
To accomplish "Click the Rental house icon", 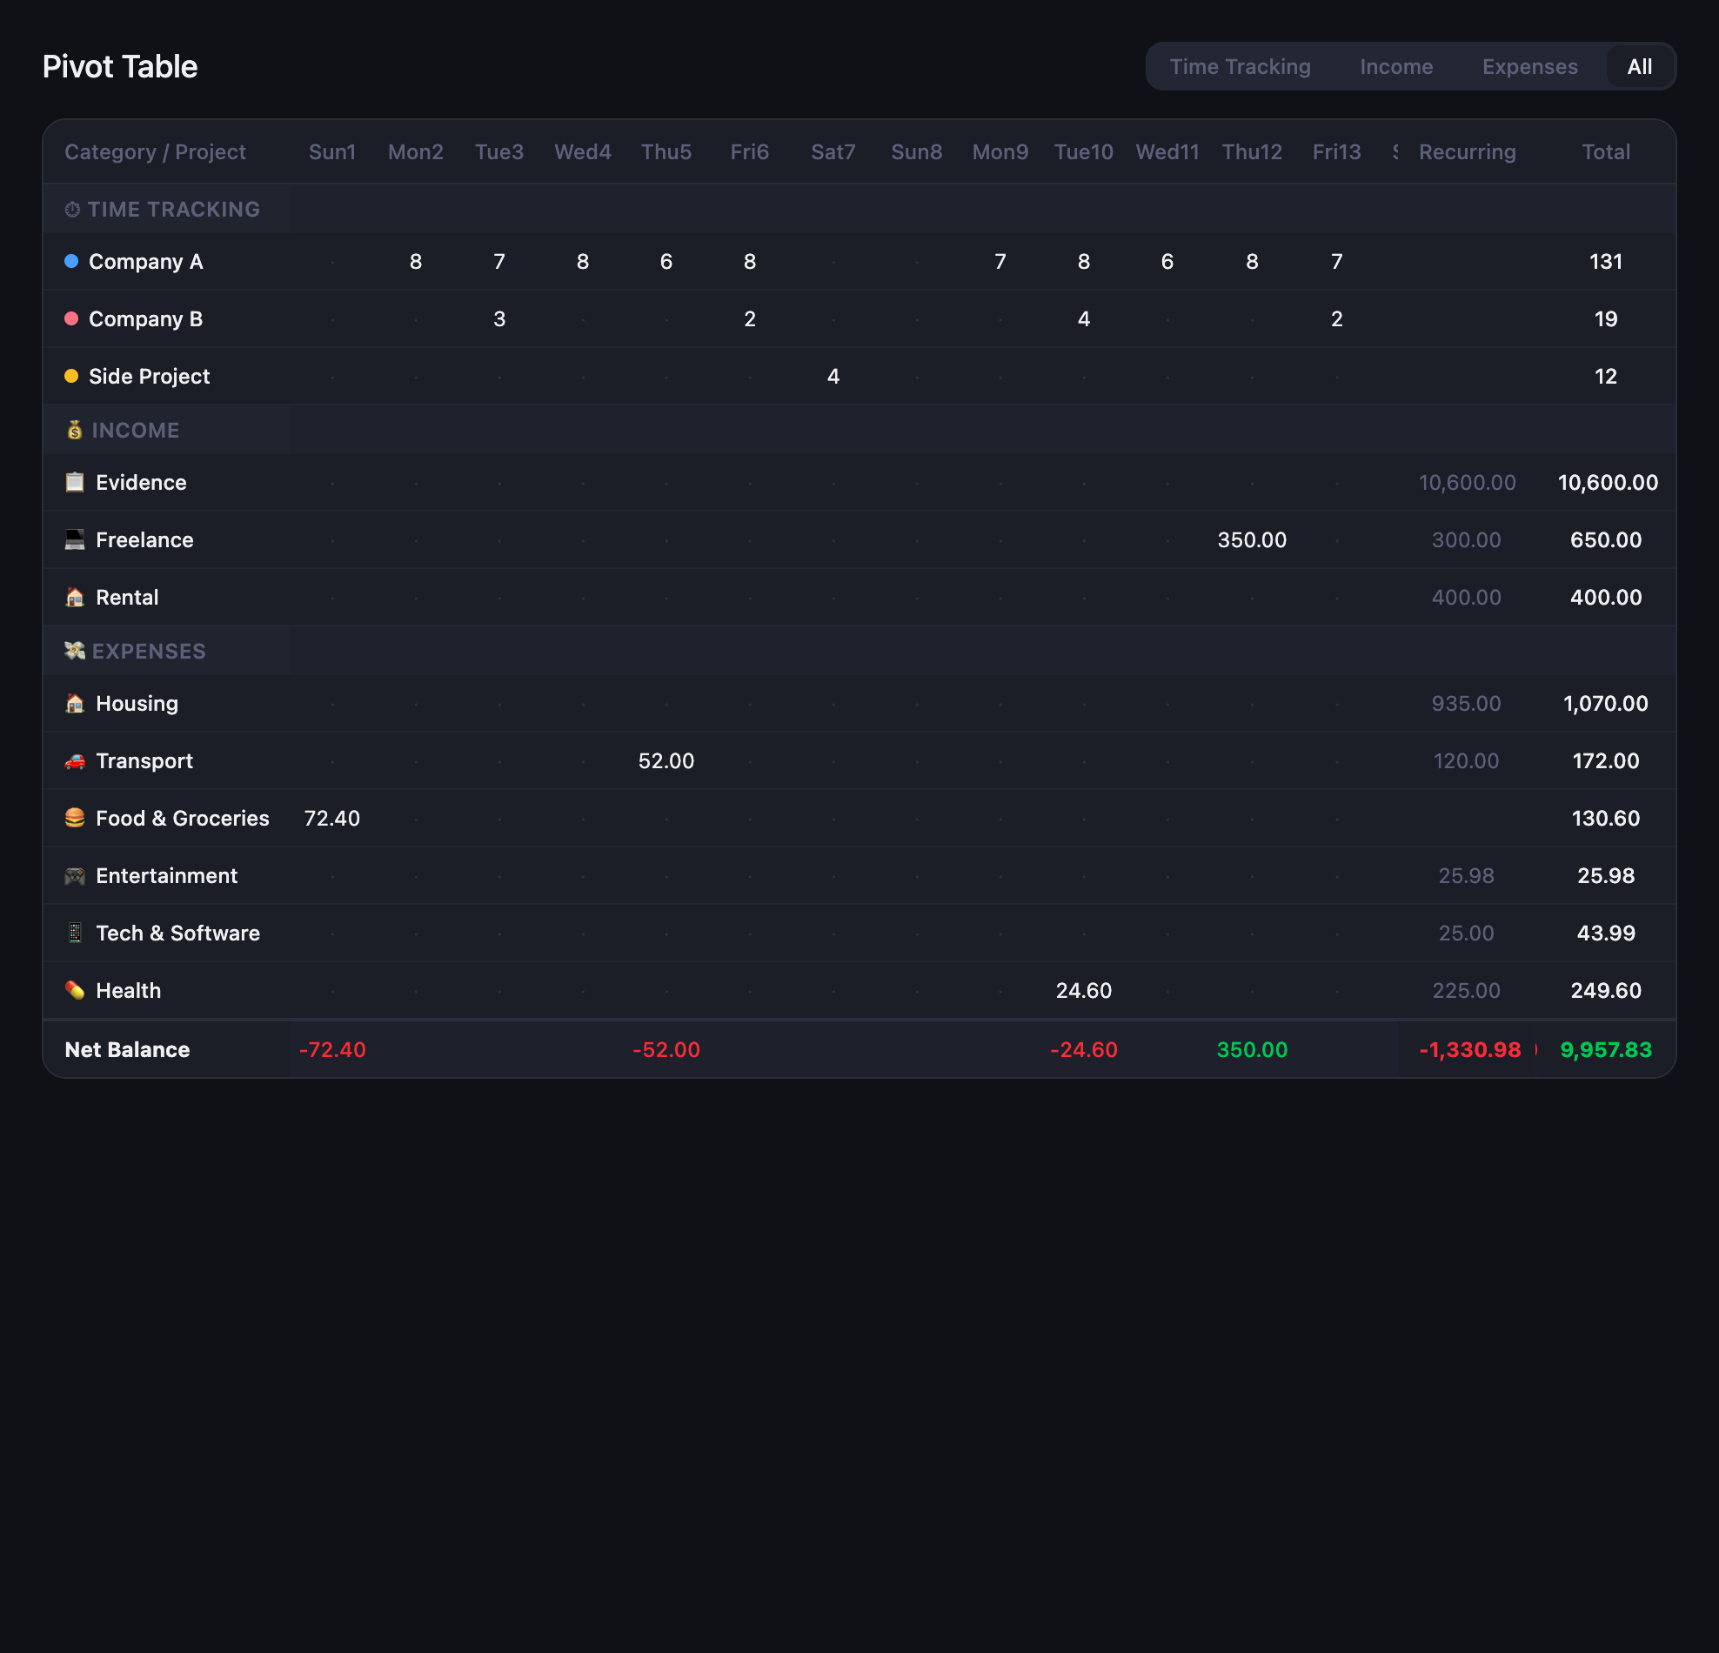I will point(75,597).
